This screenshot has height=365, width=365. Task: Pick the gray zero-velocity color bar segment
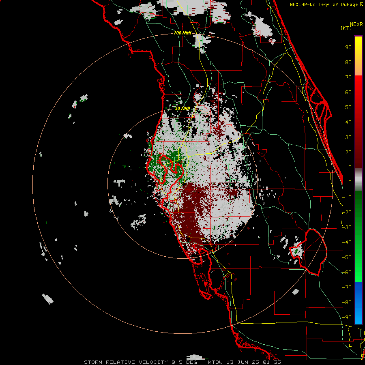coord(358,180)
